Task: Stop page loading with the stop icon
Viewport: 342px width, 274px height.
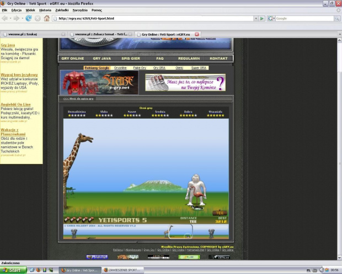Action: click(x=38, y=19)
